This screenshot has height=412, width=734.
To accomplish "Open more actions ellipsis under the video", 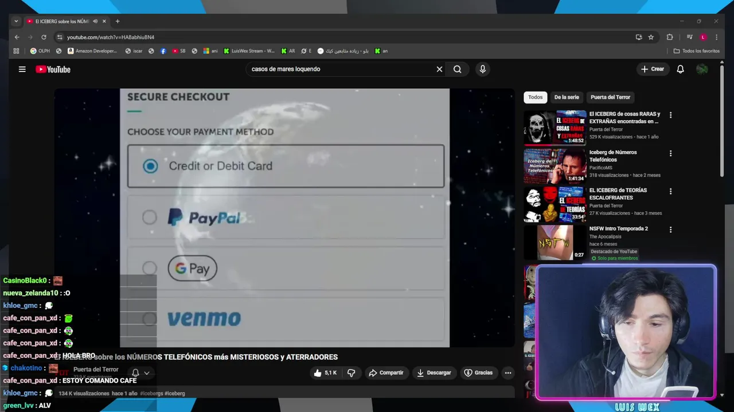I will [507, 373].
